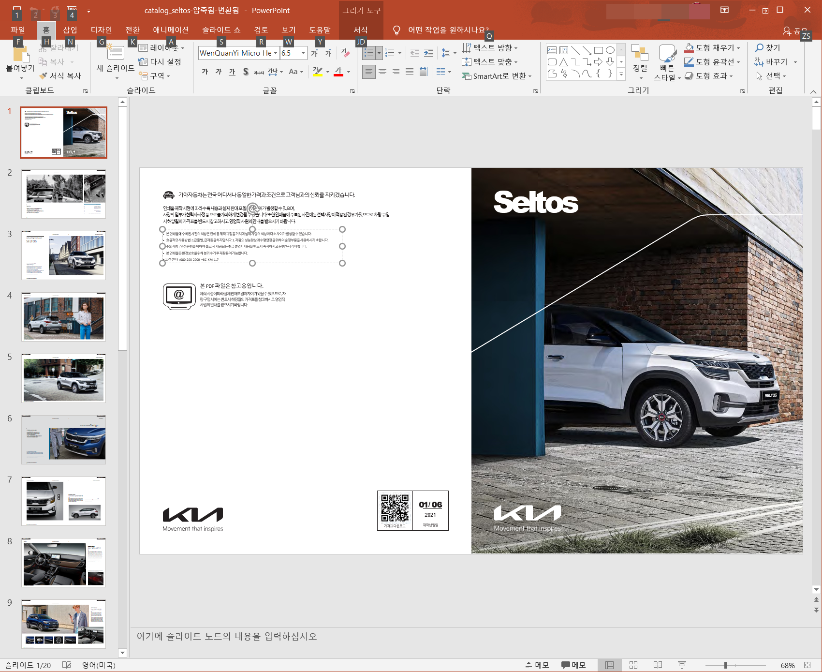Open the font size dropdown
Image resolution: width=822 pixels, height=672 pixels.
pos(303,53)
